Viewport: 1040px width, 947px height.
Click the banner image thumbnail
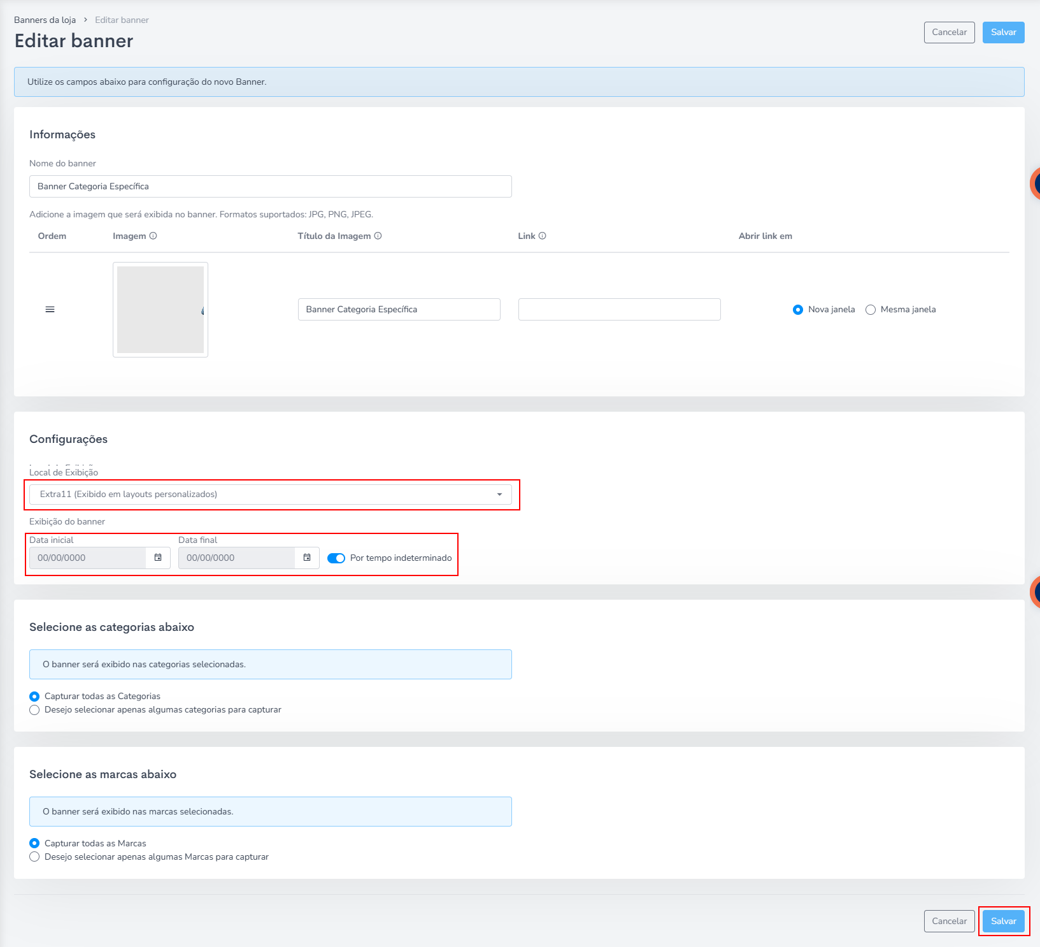coord(160,310)
